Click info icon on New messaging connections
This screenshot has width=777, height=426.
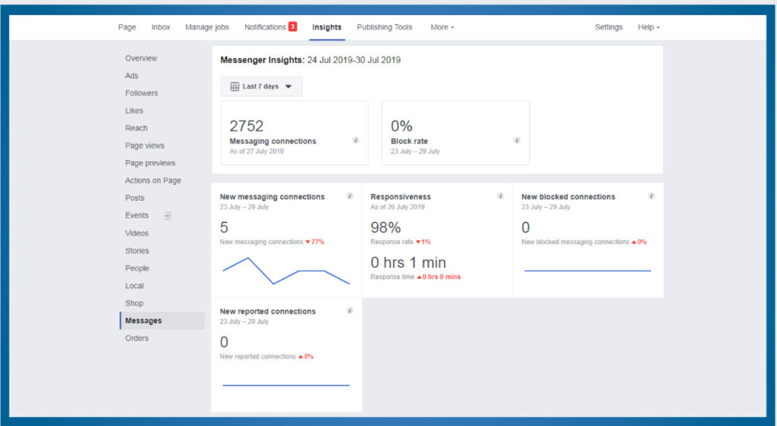click(349, 196)
